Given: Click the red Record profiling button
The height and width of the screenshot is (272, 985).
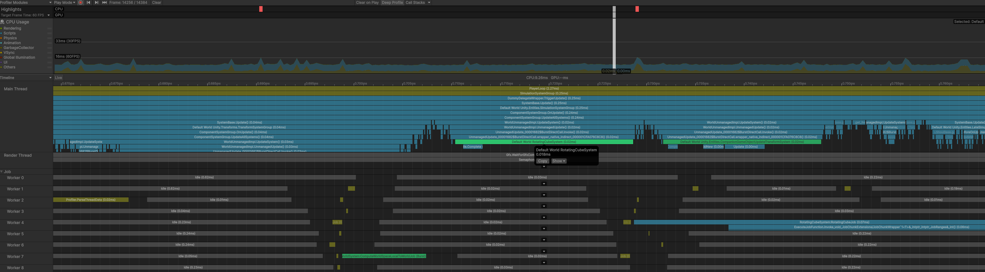Looking at the screenshot, I should click(80, 2).
